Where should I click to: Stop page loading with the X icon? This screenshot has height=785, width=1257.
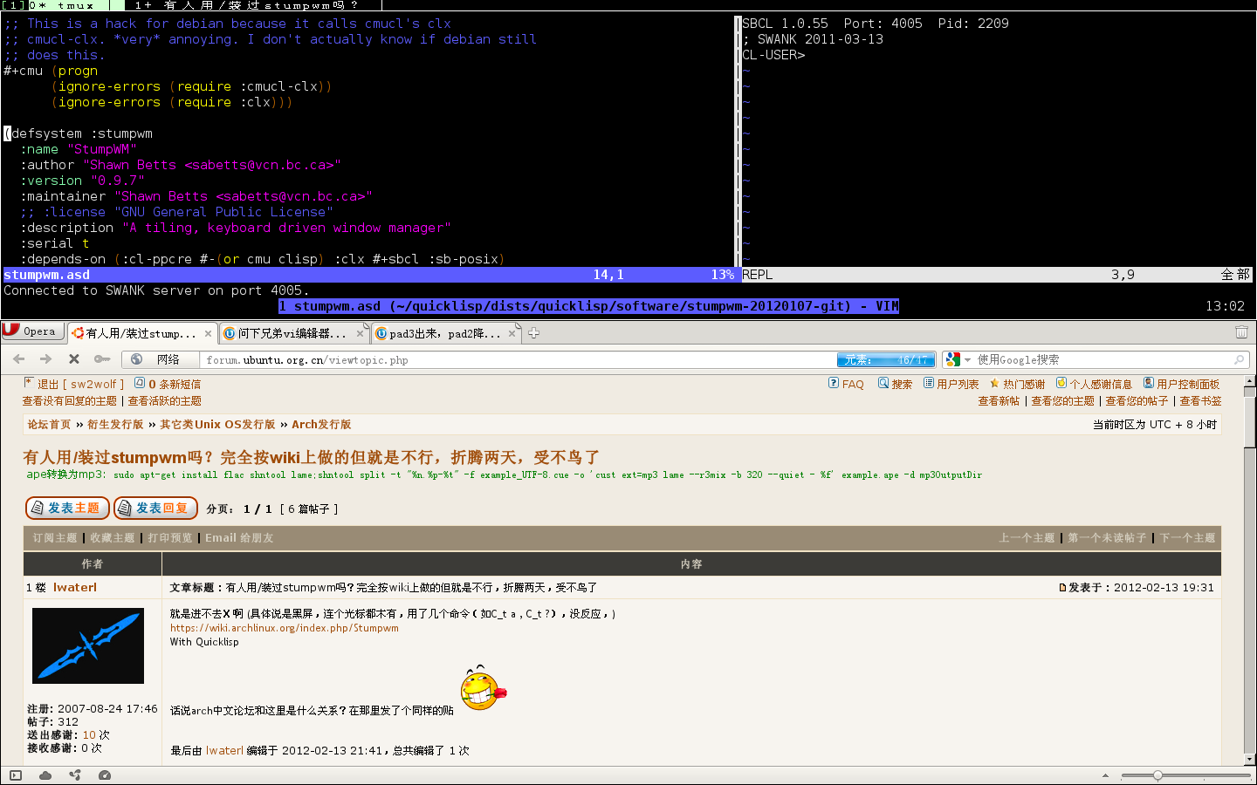tap(74, 359)
